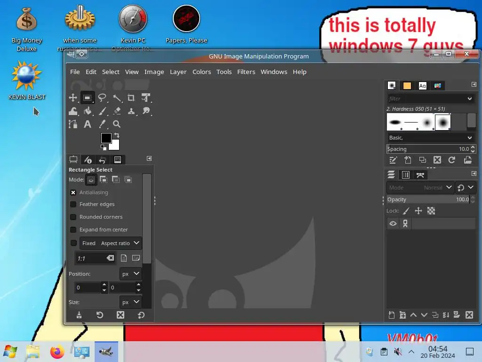The width and height of the screenshot is (482, 362).
Task: Open the Fixed Aspect ratio dropdown
Action: pyautogui.click(x=111, y=243)
